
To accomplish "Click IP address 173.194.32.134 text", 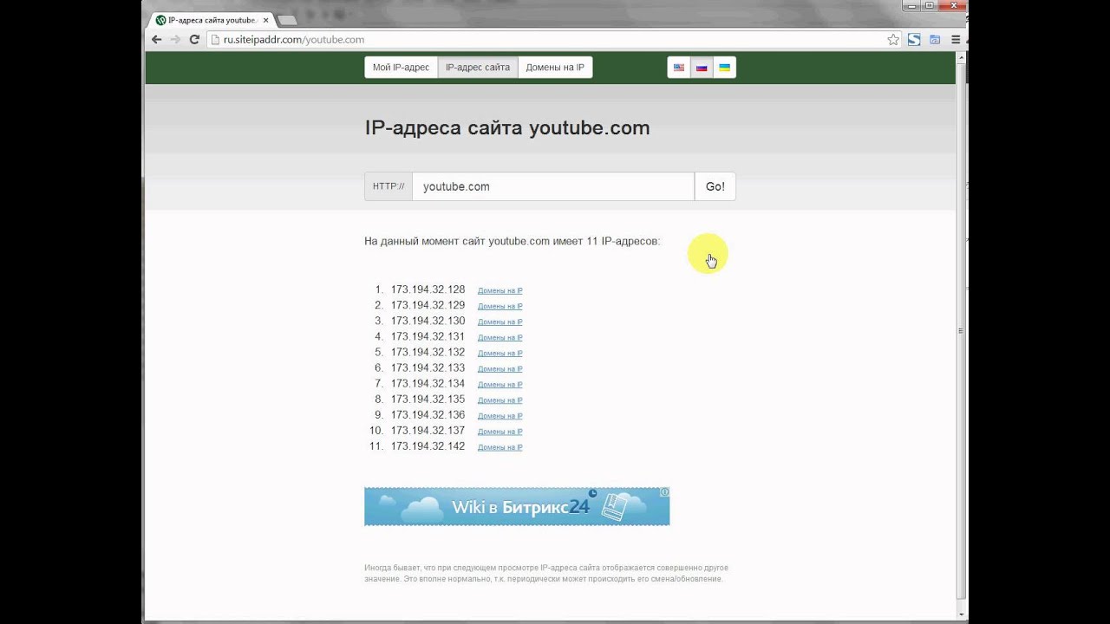I will 428,383.
